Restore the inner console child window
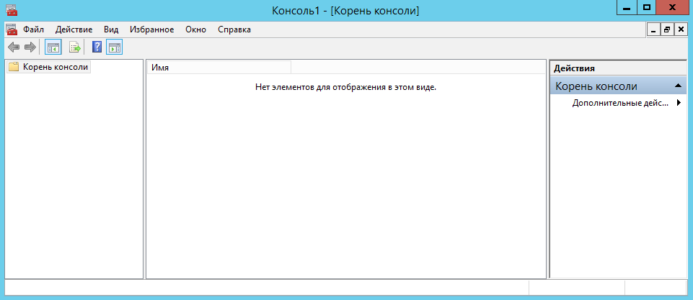Screen dimensions: 693x300 (x=667, y=29)
